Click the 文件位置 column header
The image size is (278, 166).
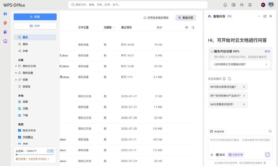(83, 27)
